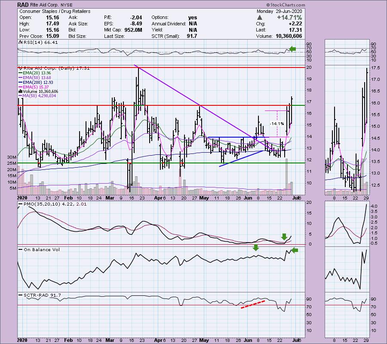Click the 25M volume axis label
Screen dimensions: 387x344
pos(12,163)
